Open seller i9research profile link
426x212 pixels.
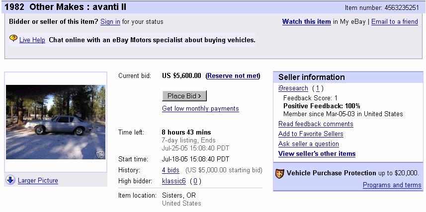(x=293, y=88)
